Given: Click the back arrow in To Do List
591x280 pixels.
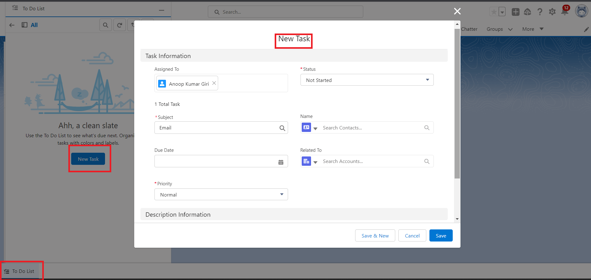Looking at the screenshot, I should click(x=12, y=25).
